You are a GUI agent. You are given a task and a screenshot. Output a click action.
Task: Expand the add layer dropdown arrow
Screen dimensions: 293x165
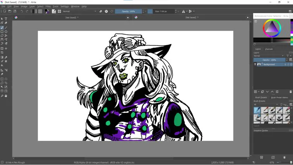(x=258, y=92)
